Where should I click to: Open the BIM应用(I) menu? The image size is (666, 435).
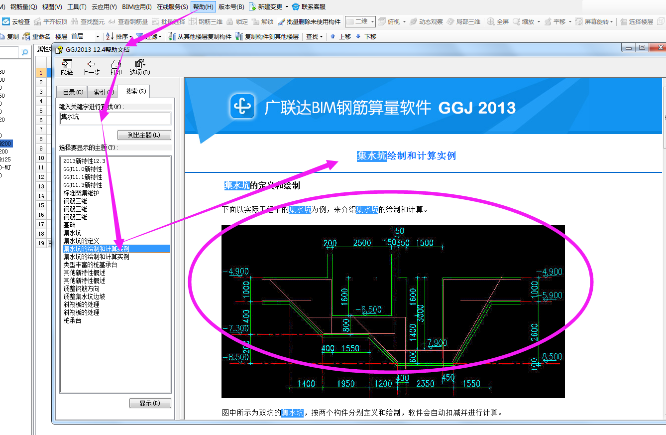pyautogui.click(x=137, y=7)
